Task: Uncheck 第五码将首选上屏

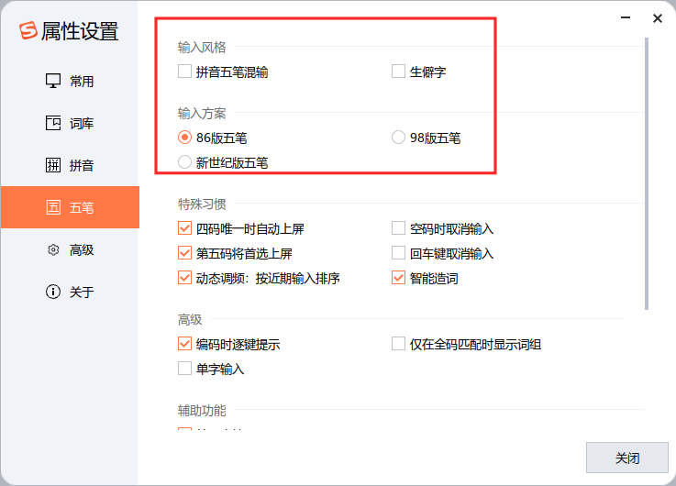Action: click(184, 253)
